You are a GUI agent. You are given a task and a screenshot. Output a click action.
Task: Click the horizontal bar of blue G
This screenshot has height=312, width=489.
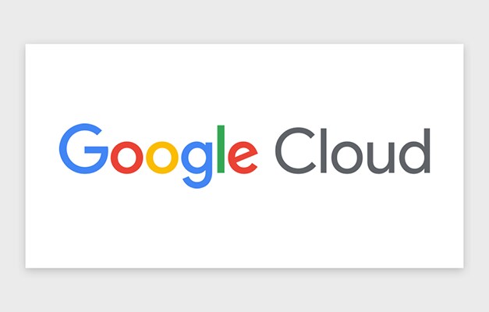coord(97,150)
